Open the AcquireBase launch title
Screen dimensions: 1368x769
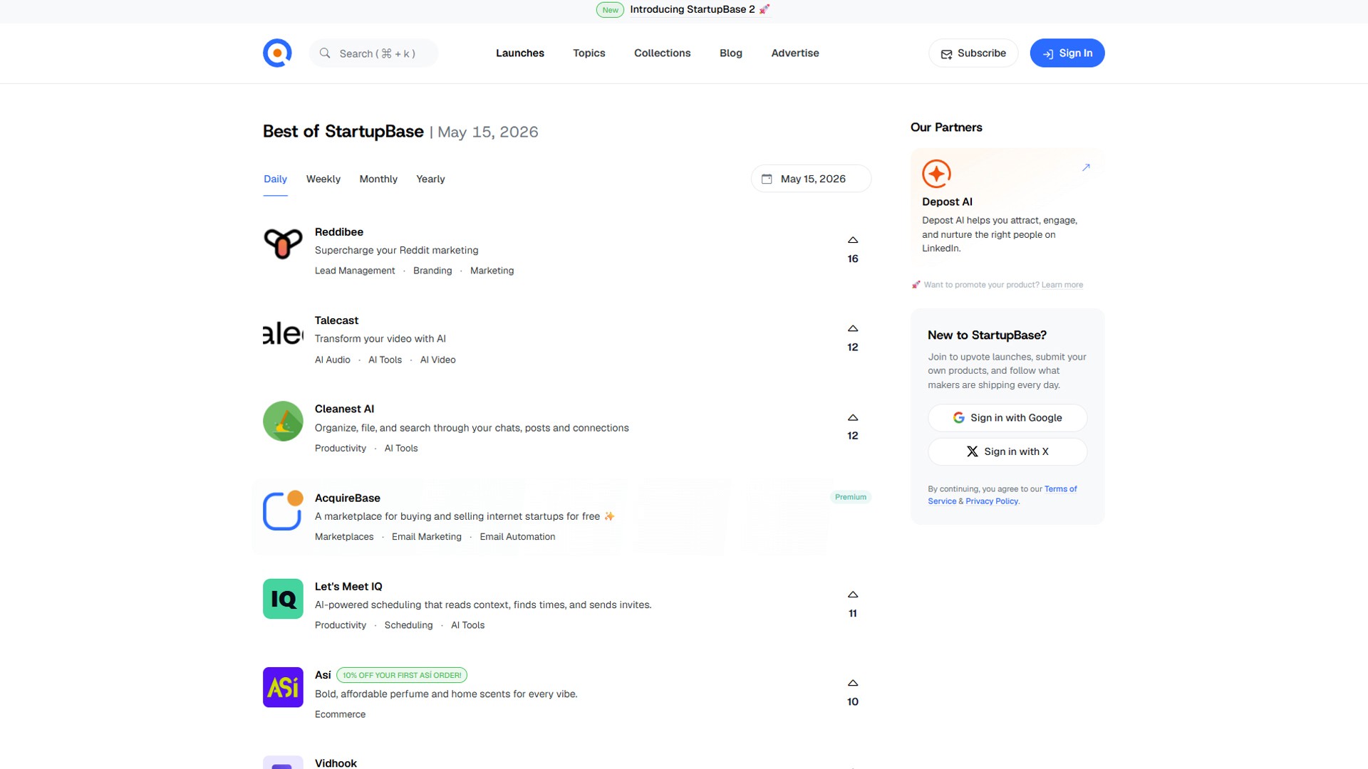coord(348,498)
